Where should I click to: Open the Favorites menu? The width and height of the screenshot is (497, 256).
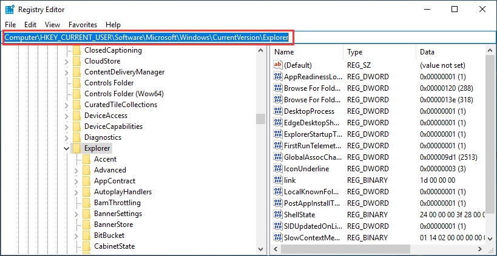pyautogui.click(x=83, y=25)
